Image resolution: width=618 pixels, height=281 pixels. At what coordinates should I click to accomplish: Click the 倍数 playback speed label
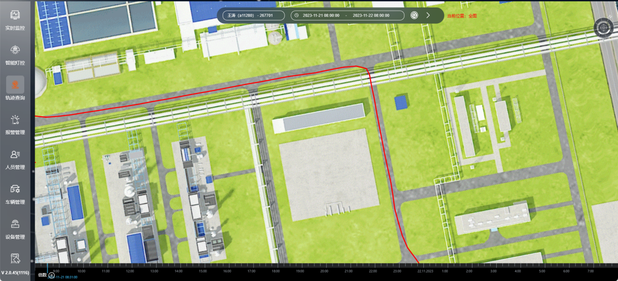point(42,275)
